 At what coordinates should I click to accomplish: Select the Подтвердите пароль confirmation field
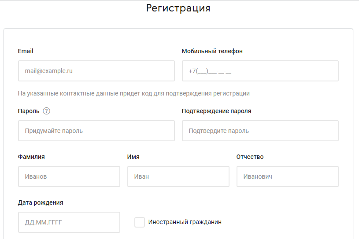(x=260, y=131)
